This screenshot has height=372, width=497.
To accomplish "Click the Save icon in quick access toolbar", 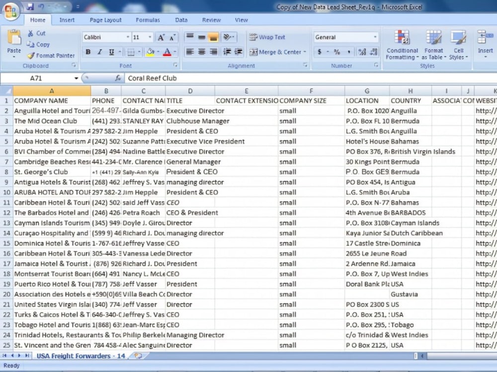I will click(x=30, y=6).
